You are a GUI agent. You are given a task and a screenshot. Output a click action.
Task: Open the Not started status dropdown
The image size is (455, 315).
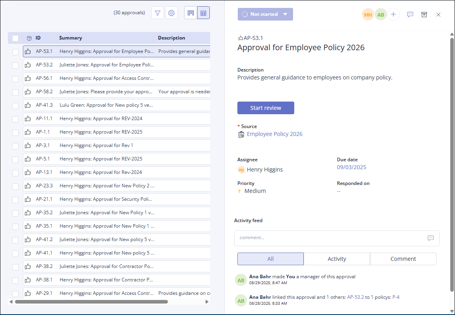[x=265, y=14]
